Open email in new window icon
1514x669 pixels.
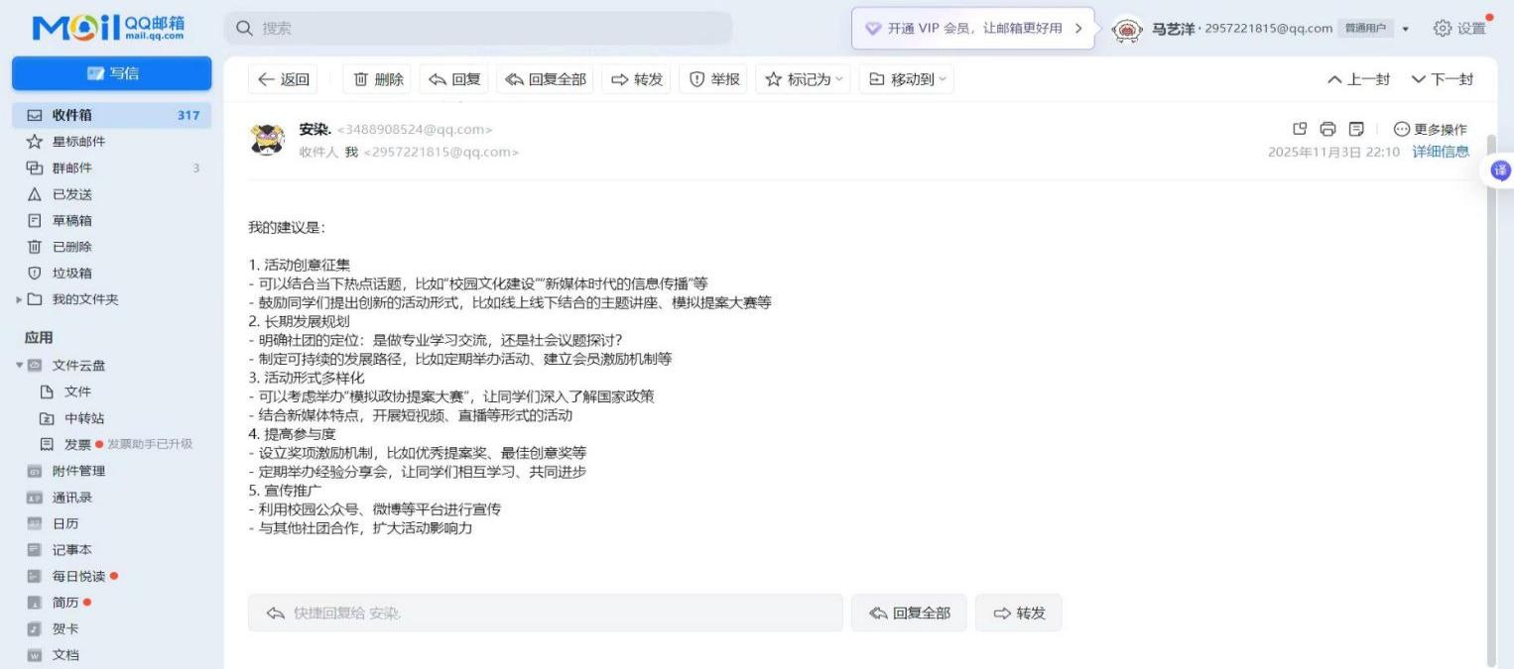(x=1300, y=129)
